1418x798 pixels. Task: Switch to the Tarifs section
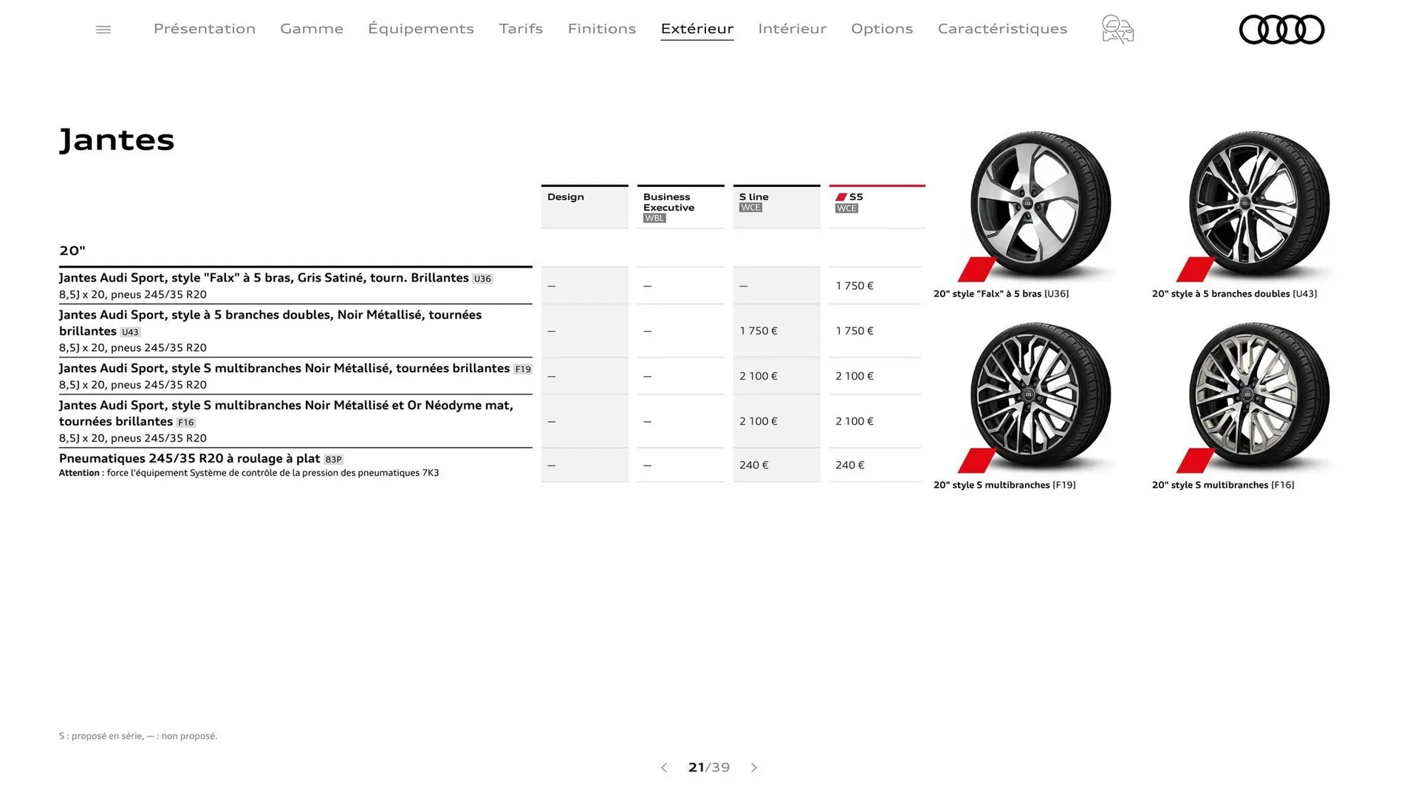click(x=521, y=29)
